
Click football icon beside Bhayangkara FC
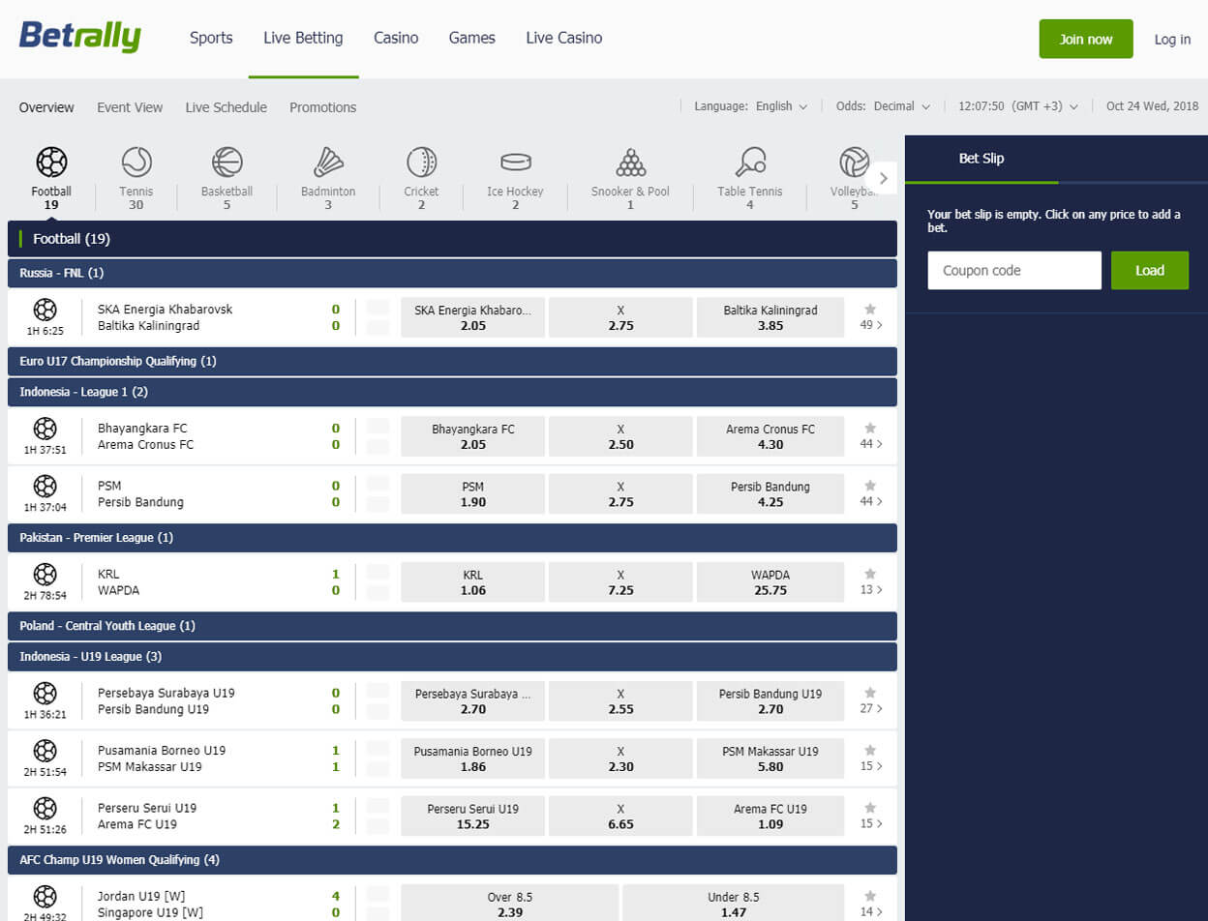pos(45,429)
